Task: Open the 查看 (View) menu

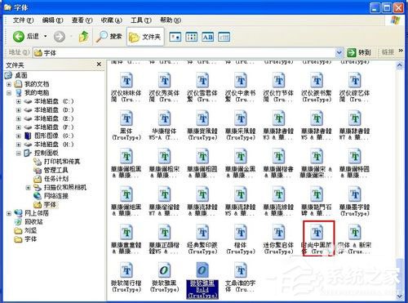Action: [82, 20]
